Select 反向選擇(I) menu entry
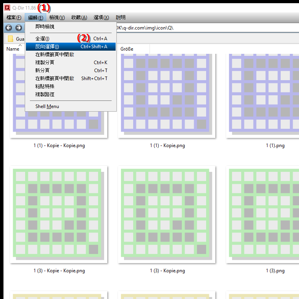299x299 pixels. (x=71, y=47)
